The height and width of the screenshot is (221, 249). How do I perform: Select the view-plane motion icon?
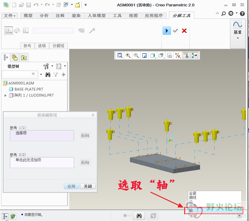point(26,31)
